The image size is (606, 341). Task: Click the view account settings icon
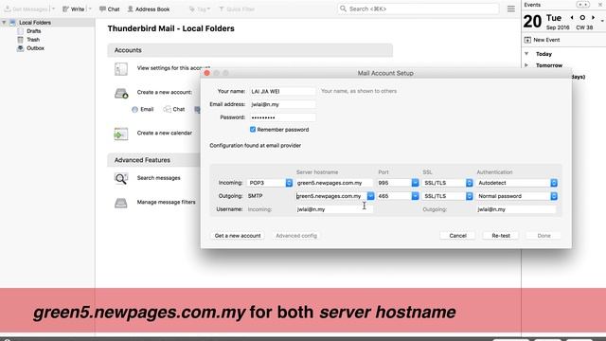pos(121,69)
